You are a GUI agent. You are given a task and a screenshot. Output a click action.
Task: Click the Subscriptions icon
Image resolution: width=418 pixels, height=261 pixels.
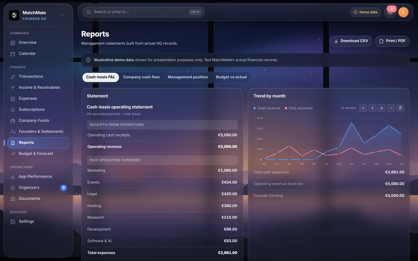[x=13, y=110]
